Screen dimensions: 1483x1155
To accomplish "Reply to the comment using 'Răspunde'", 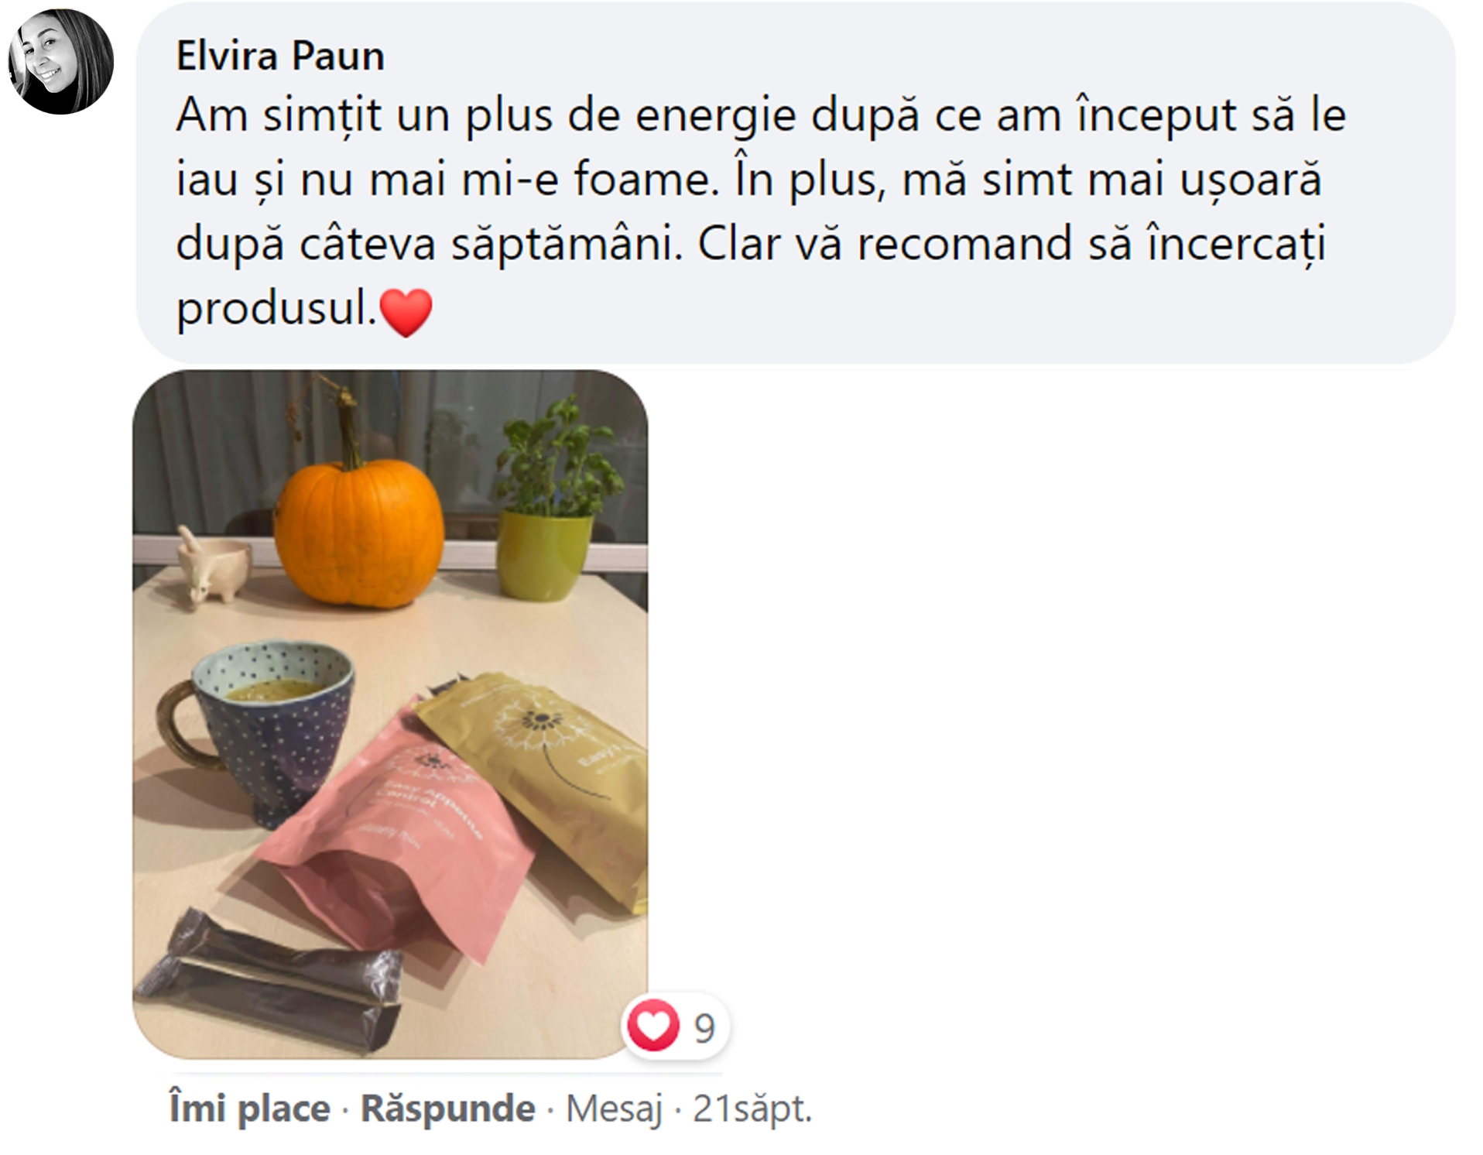I will pyautogui.click(x=448, y=1109).
